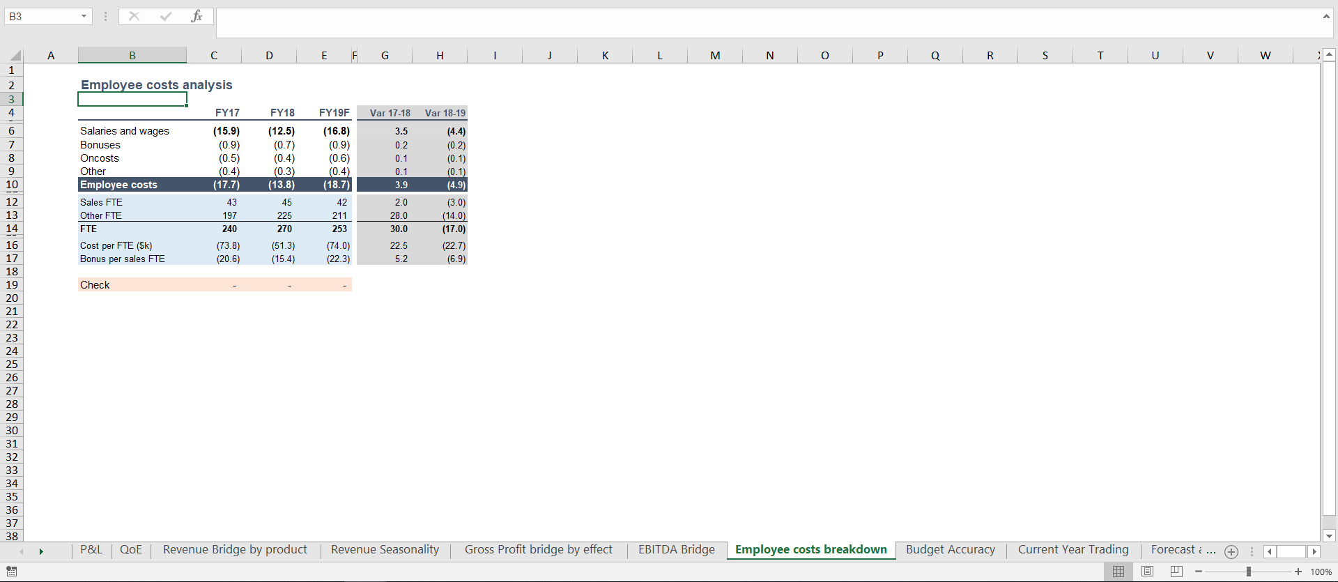Switch to Page Layout view icon
1338x582 pixels.
pyautogui.click(x=1147, y=572)
